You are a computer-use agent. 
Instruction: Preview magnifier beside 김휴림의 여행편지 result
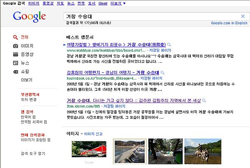162,73
